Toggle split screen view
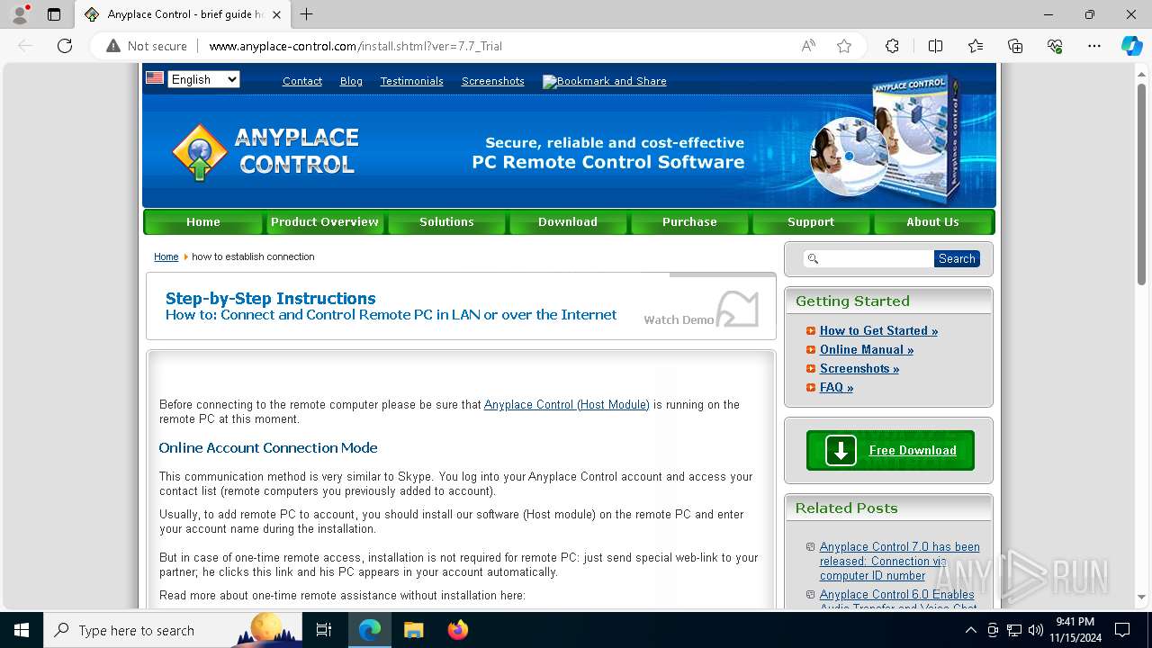This screenshot has height=648, width=1152. click(935, 46)
